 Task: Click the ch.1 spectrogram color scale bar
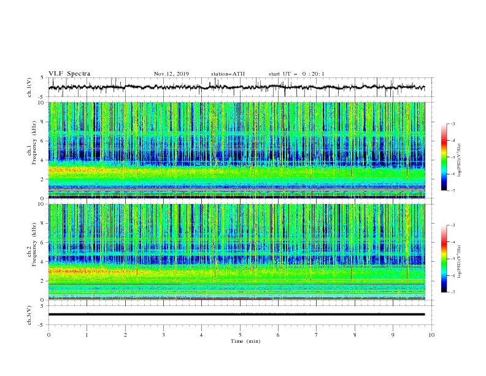[444, 157]
